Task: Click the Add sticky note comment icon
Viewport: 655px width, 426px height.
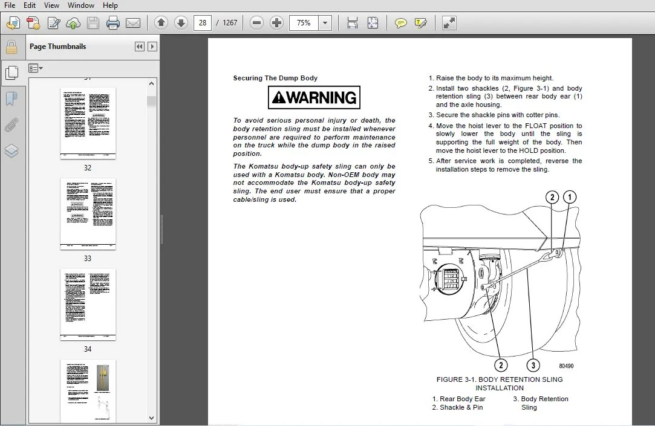Action: (400, 23)
